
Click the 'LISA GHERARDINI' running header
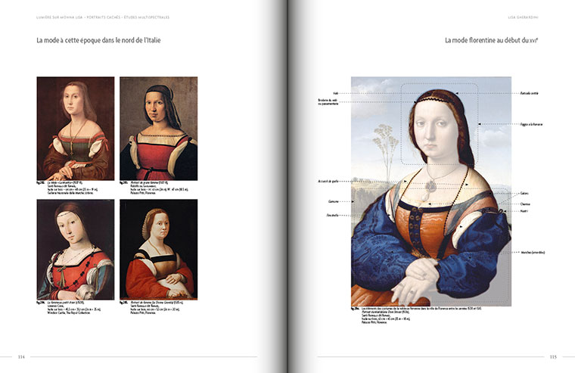[523, 17]
